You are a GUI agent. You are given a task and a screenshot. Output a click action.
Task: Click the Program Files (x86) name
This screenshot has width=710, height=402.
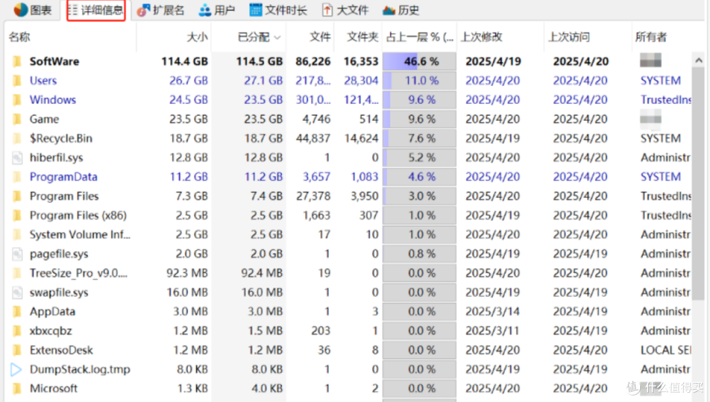78,215
